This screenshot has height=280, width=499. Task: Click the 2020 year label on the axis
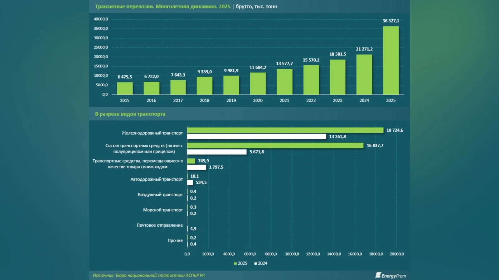coord(258,100)
